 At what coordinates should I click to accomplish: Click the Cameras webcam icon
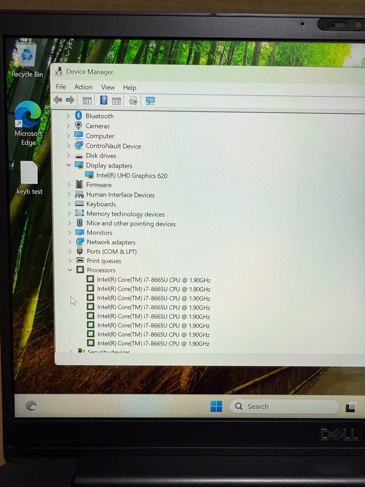pyautogui.click(x=79, y=126)
